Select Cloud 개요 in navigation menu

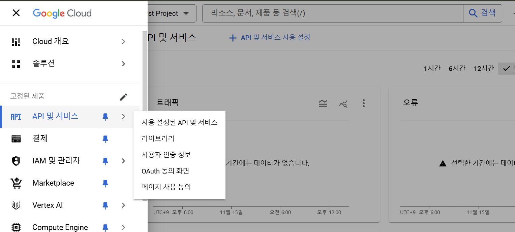[x=70, y=41]
